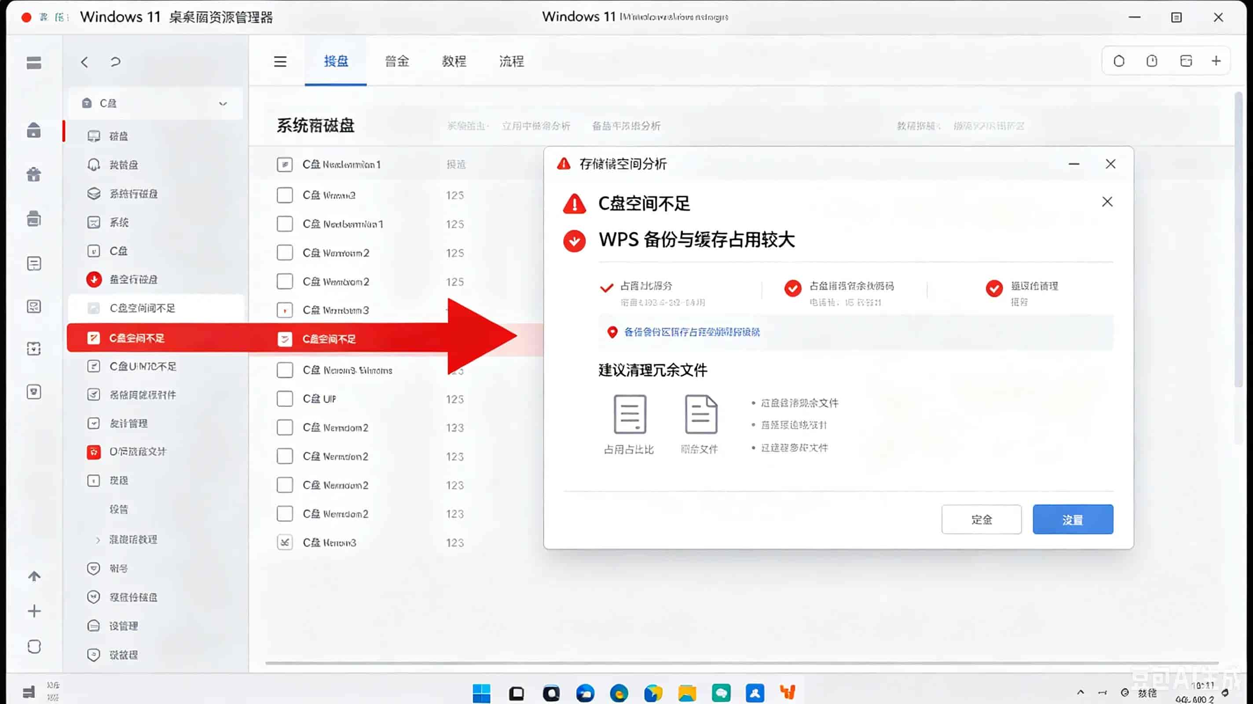The width and height of the screenshot is (1253, 704).
Task: Switch to the 管金 tab
Action: (397, 61)
